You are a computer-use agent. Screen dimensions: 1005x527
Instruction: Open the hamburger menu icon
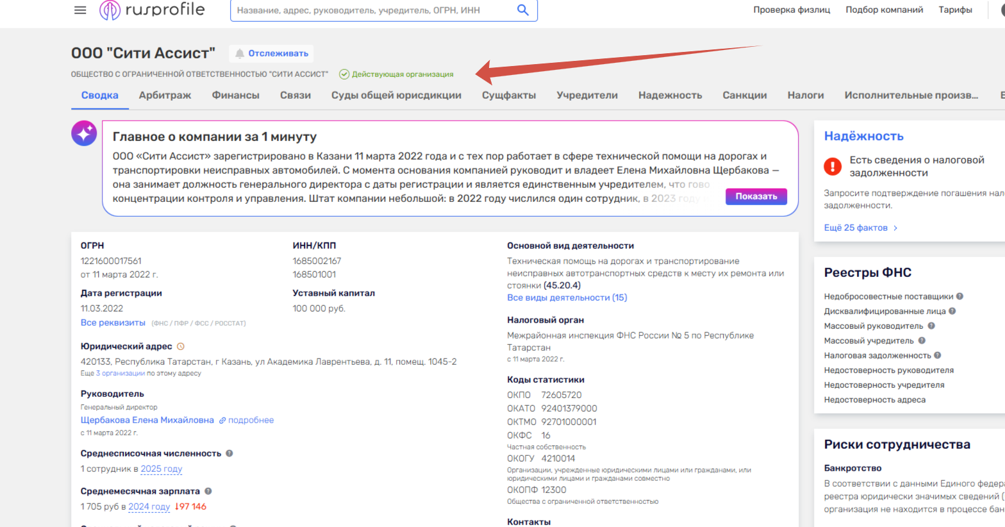click(80, 10)
